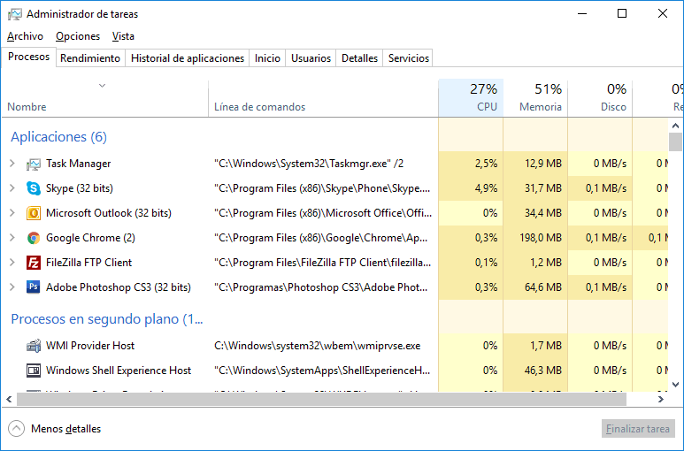
Task: Expand the Adobe Photoshop CS3 entry
Action: pos(12,287)
